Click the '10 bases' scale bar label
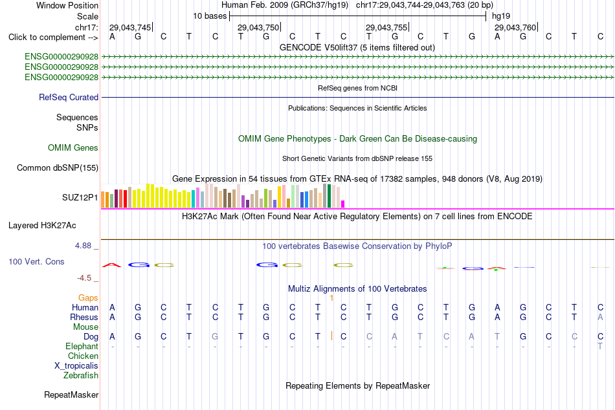Image resolution: width=615 pixels, height=410 pixels. tap(210, 16)
